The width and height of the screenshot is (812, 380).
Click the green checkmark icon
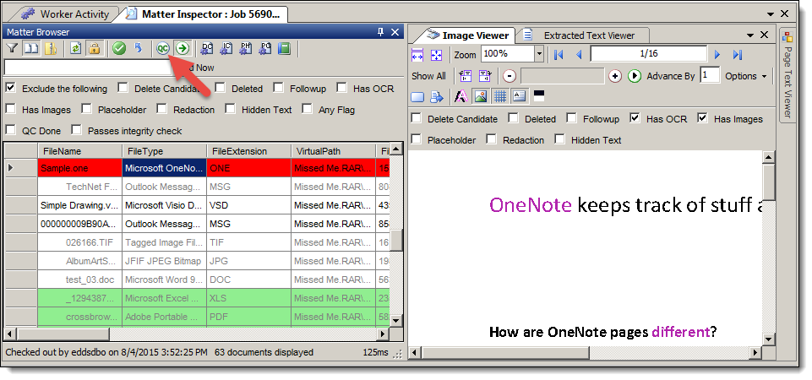[120, 49]
